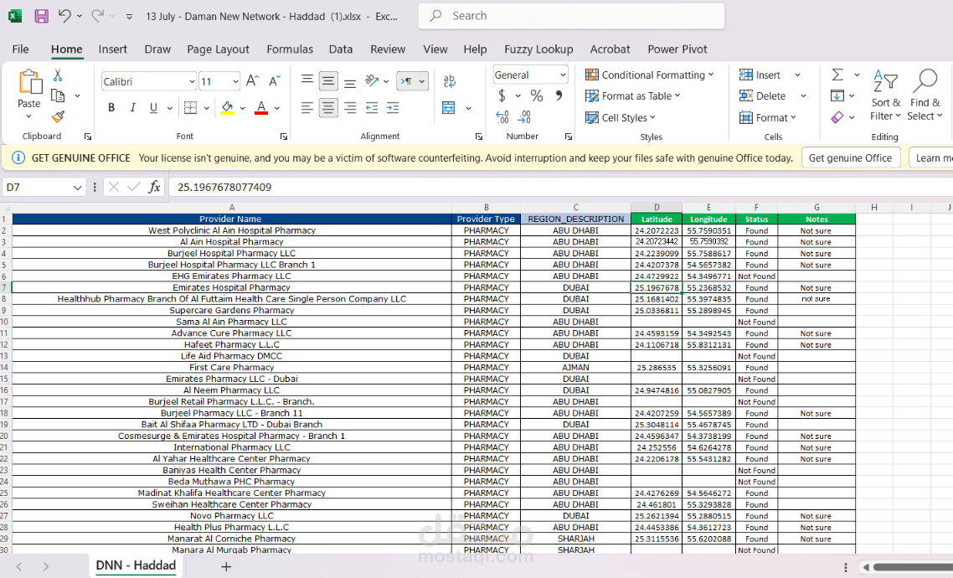Click the AutoSum sigma icon

coord(837,75)
